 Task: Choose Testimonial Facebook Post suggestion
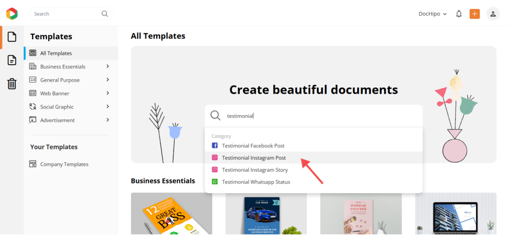[x=314, y=145]
